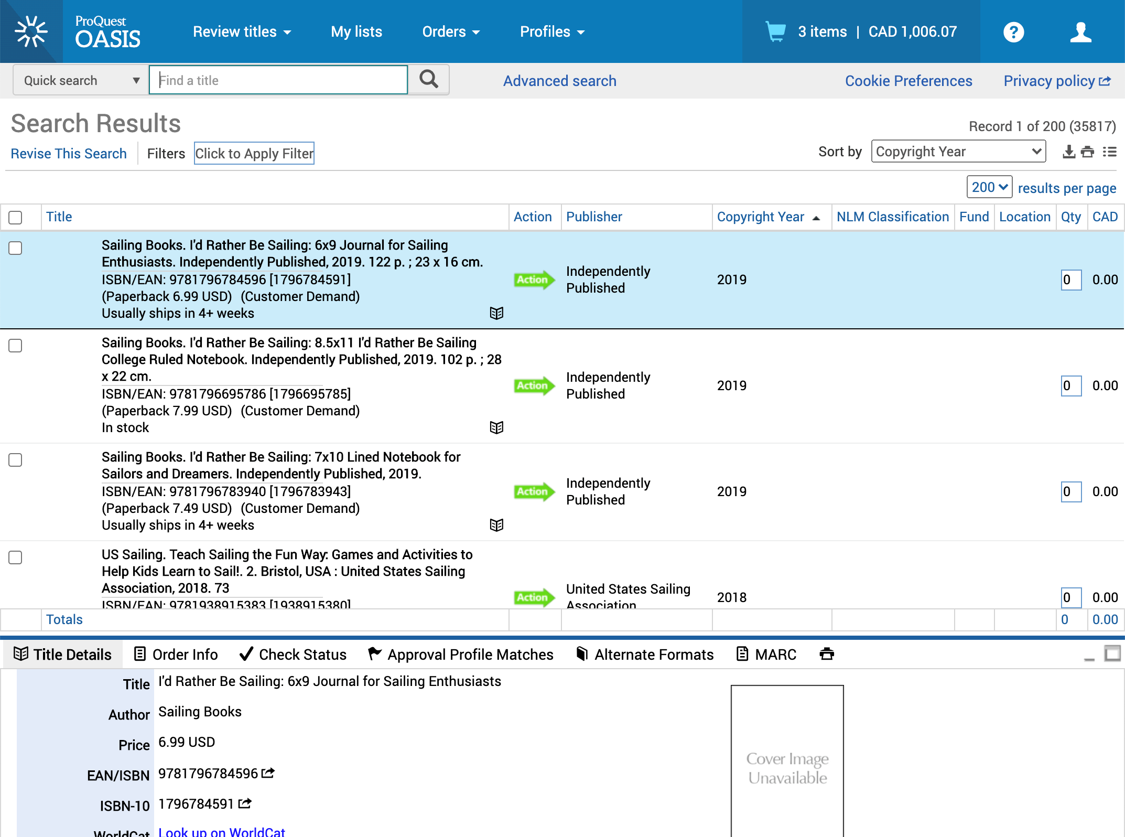1125x837 pixels.
Task: Click the cart total CAD 1,006.07
Action: click(x=913, y=31)
